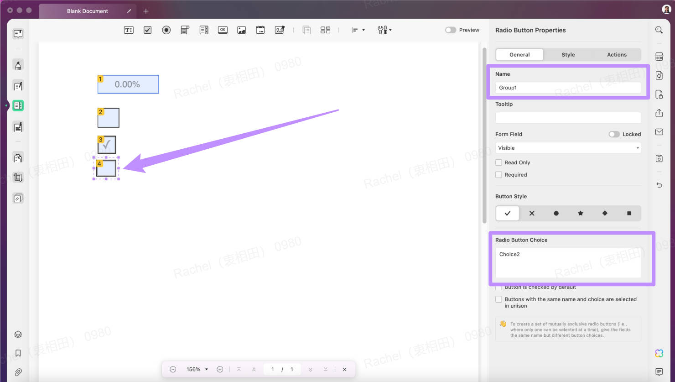Click the Protect PDF lock icon
This screenshot has height=382, width=675.
click(659, 94)
